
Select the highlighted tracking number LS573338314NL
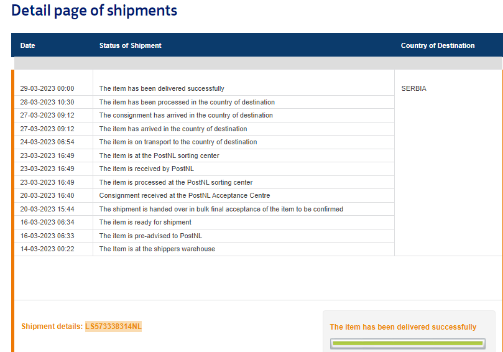tap(113, 327)
